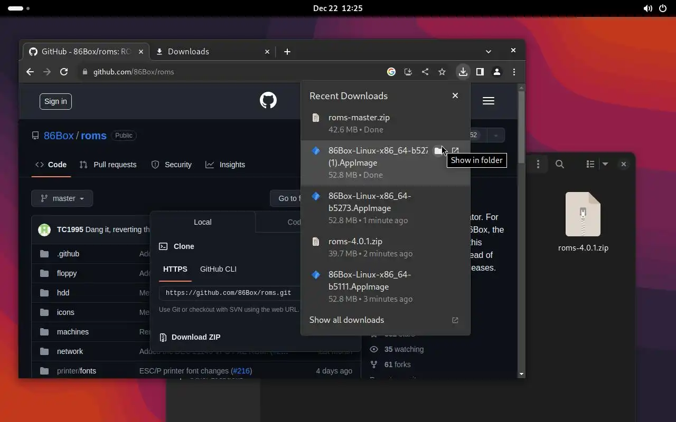
Task: Click 86Box-Linux-x86_64-b5273.AppImage from 1 minute ago
Action: coord(386,208)
